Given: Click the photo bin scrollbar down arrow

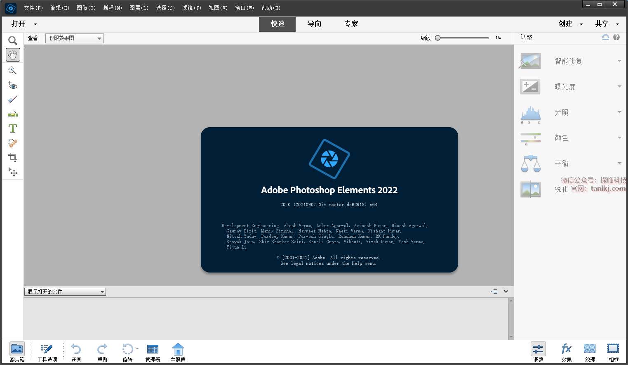Looking at the screenshot, I should tap(511, 337).
